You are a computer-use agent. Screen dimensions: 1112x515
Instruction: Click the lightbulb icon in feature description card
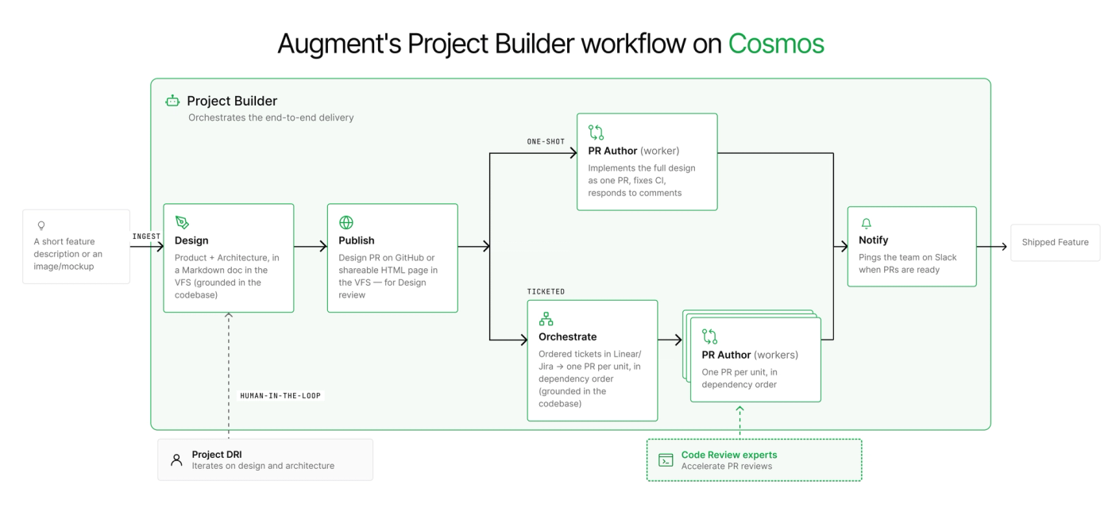(41, 226)
